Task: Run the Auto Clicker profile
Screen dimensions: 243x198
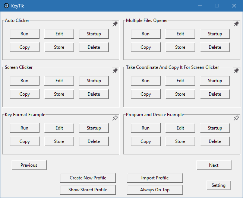Action: (25, 34)
